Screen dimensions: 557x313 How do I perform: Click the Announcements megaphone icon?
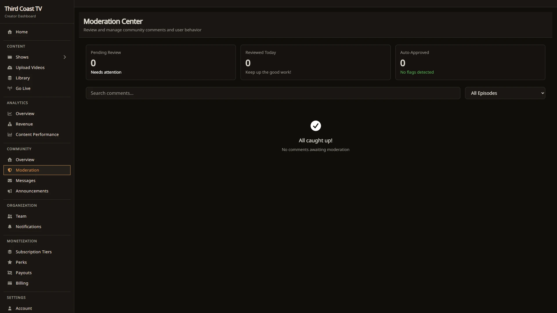click(x=10, y=191)
